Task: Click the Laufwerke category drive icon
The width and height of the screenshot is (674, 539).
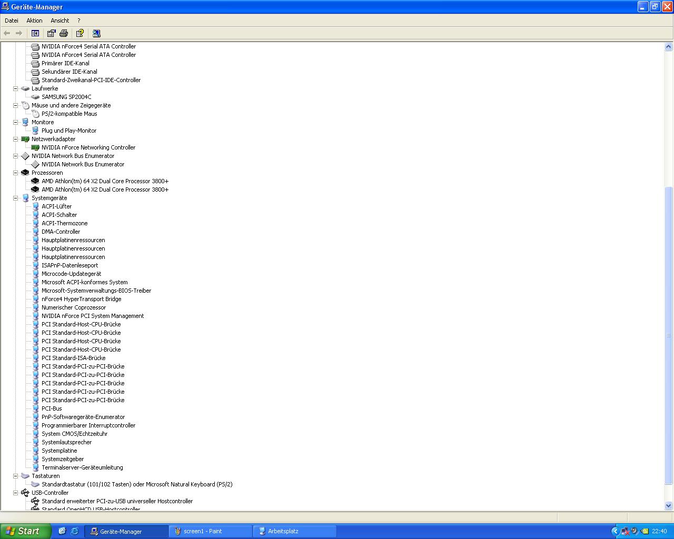Action: pos(25,88)
